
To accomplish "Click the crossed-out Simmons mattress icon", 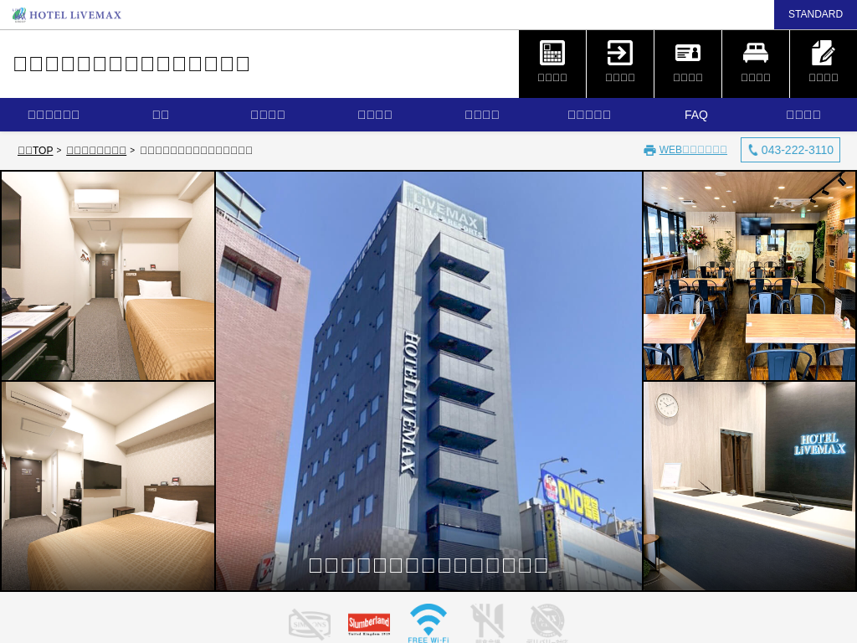I will pos(310,624).
